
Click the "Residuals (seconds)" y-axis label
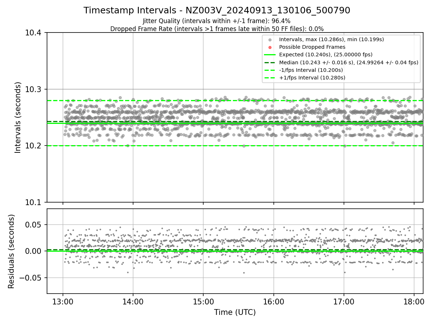(x=12, y=251)
